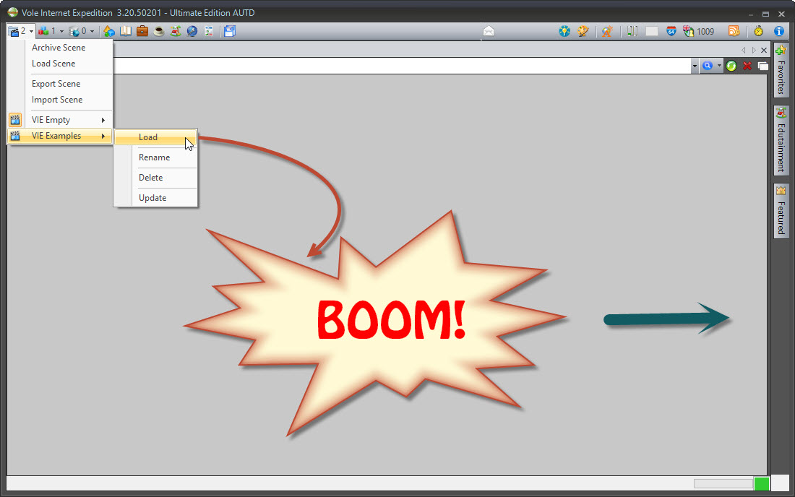Click the paint palette icon
The image size is (795, 497).
pyautogui.click(x=583, y=31)
